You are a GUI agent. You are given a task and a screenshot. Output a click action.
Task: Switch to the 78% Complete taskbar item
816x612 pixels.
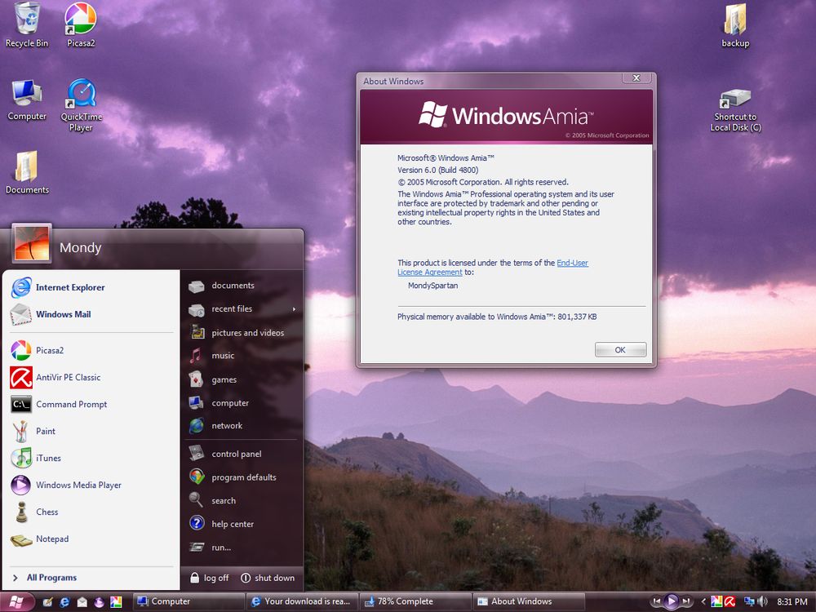coord(415,601)
